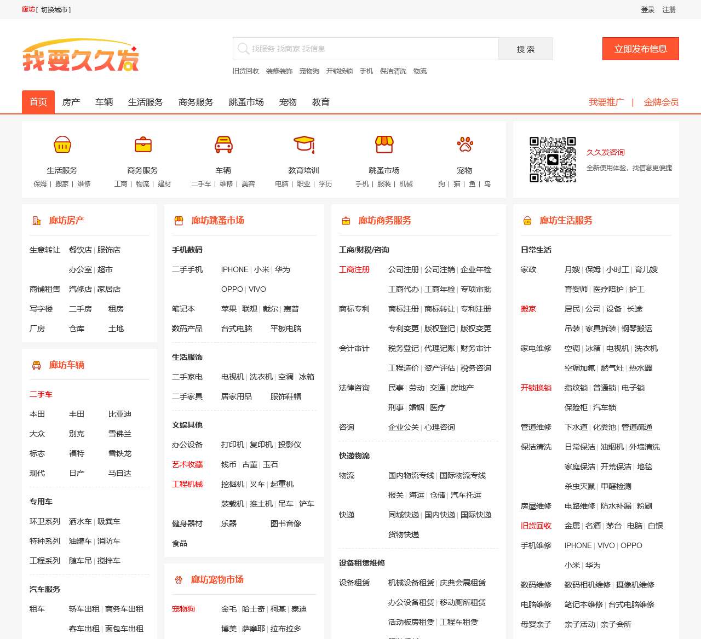Click the 廊坊房产 building icon
The image size is (701, 639).
pos(37,221)
